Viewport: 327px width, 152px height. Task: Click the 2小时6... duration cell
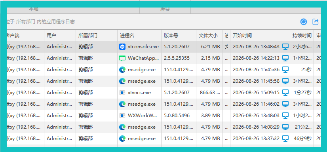click(302, 47)
